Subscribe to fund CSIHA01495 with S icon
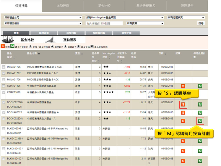The width and height of the screenshot is (221, 166). [x=183, y=86]
